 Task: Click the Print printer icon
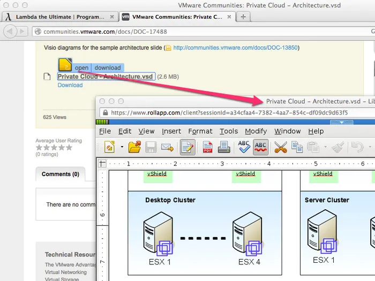[x=224, y=147]
